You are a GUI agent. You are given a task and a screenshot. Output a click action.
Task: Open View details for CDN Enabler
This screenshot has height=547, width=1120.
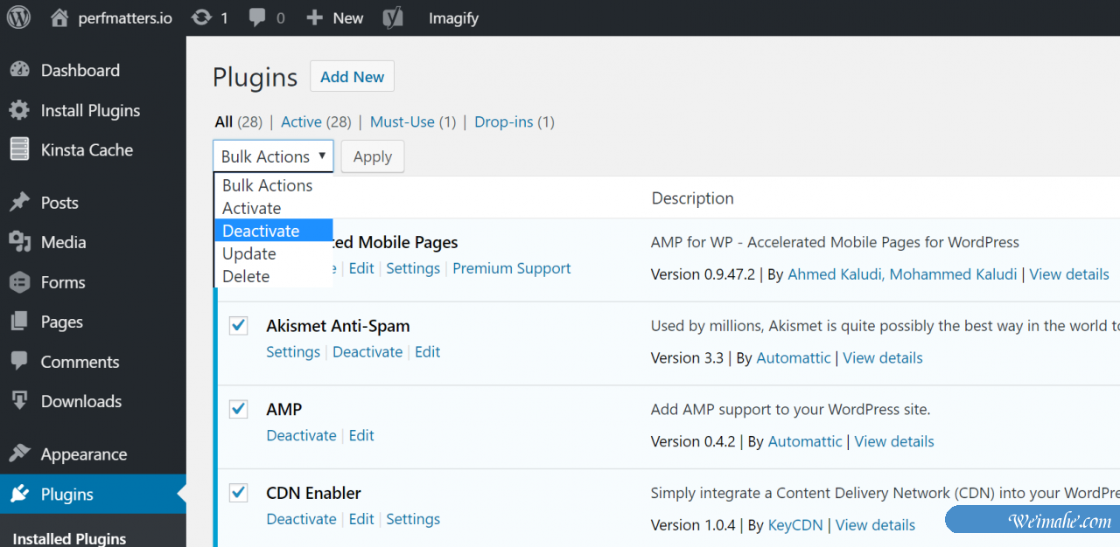coord(875,525)
